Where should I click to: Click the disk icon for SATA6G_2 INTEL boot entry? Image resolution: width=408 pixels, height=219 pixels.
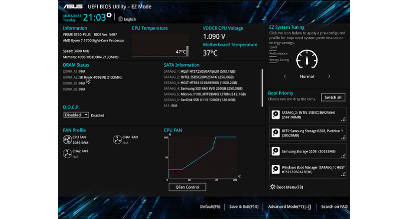pos(275,115)
